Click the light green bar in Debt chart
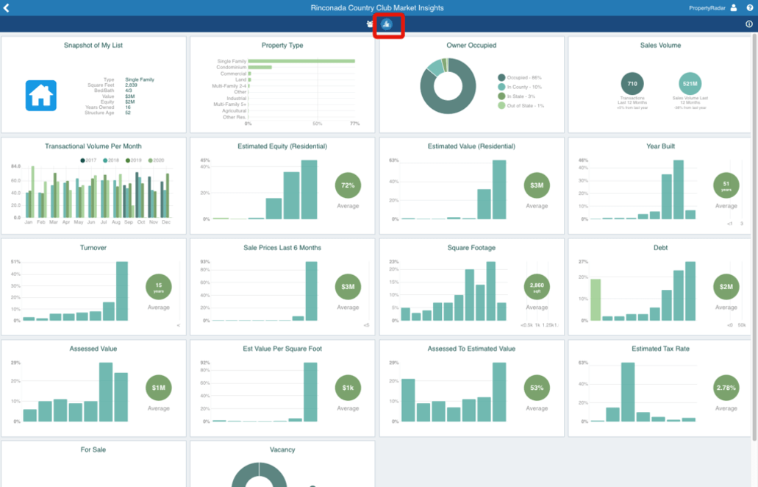This screenshot has height=487, width=758. coord(596,300)
